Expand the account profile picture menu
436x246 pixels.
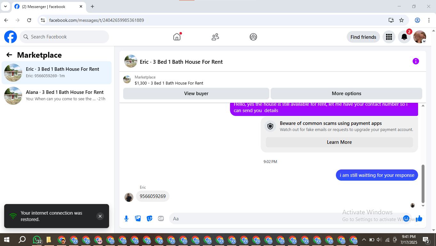420,37
